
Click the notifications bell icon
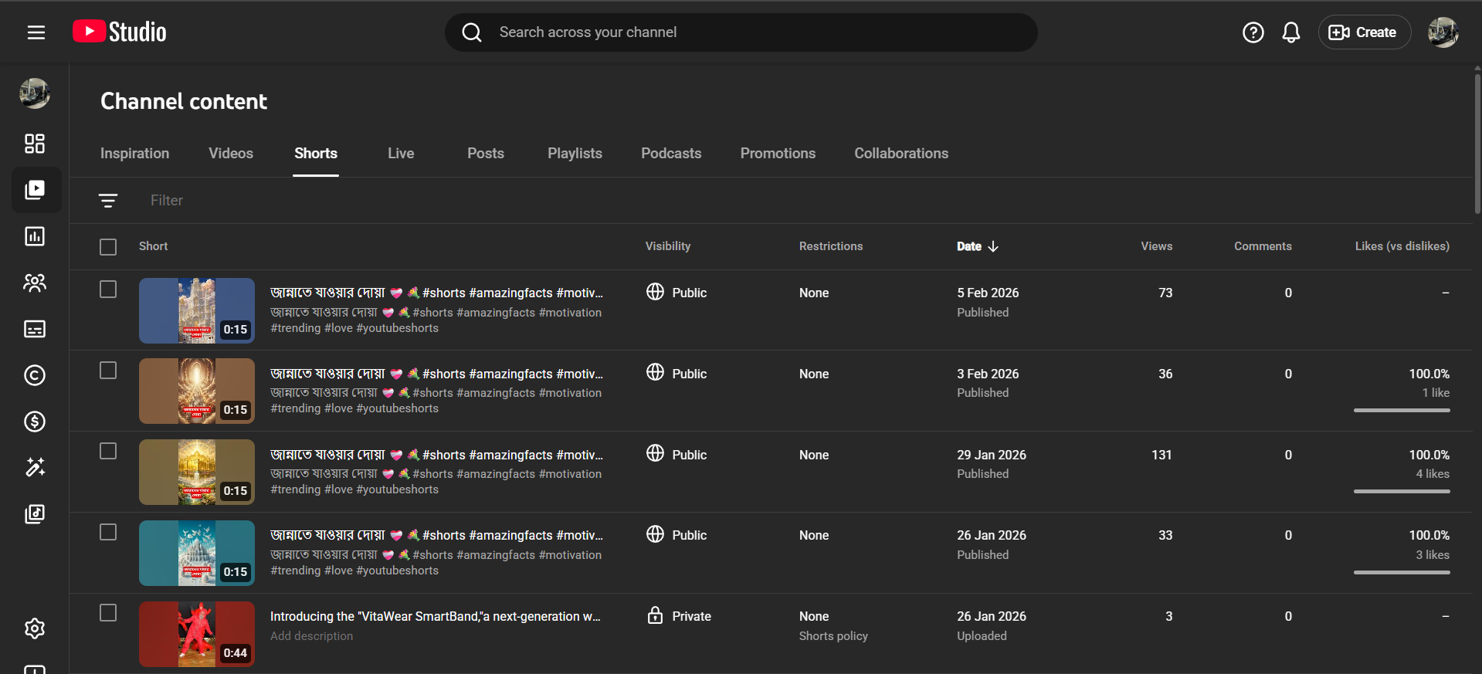click(x=1290, y=32)
